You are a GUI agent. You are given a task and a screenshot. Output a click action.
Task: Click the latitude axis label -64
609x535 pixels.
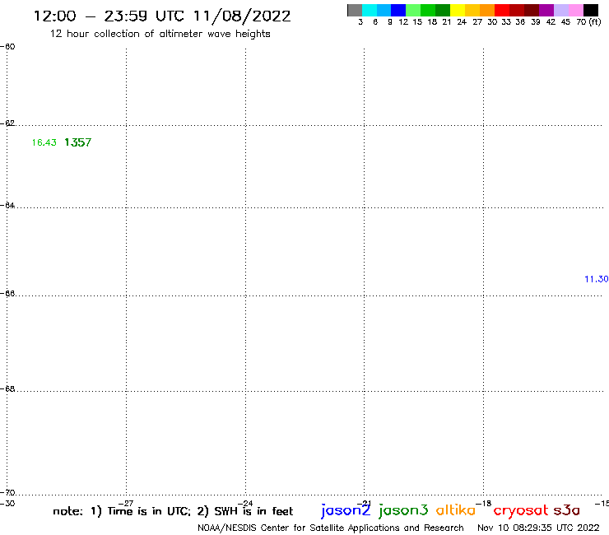(7, 205)
